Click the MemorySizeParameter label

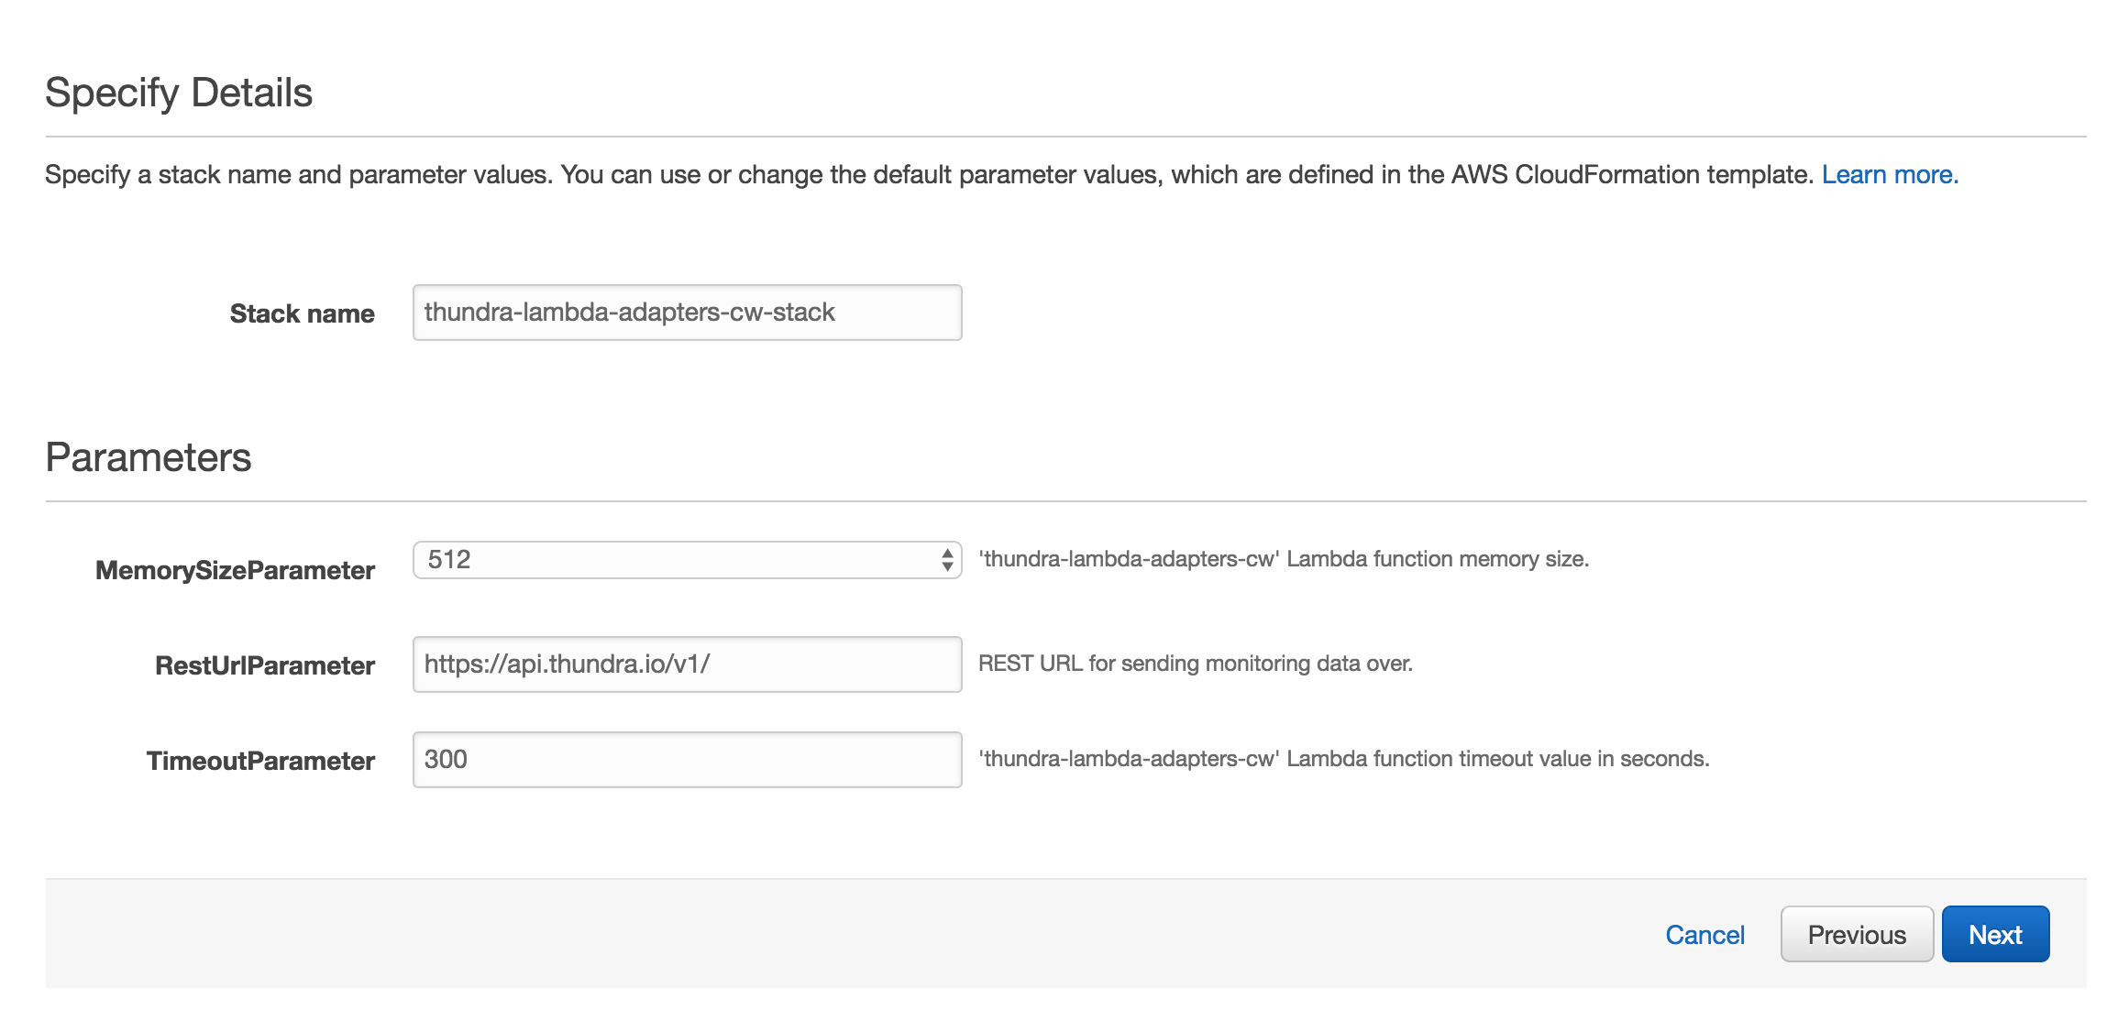point(235,570)
